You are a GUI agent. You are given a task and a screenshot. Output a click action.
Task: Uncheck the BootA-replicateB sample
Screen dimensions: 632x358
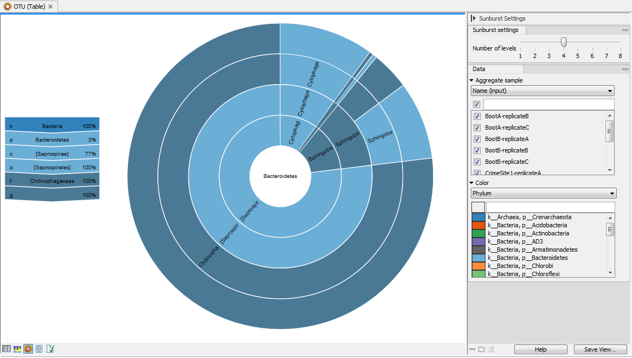(x=477, y=116)
